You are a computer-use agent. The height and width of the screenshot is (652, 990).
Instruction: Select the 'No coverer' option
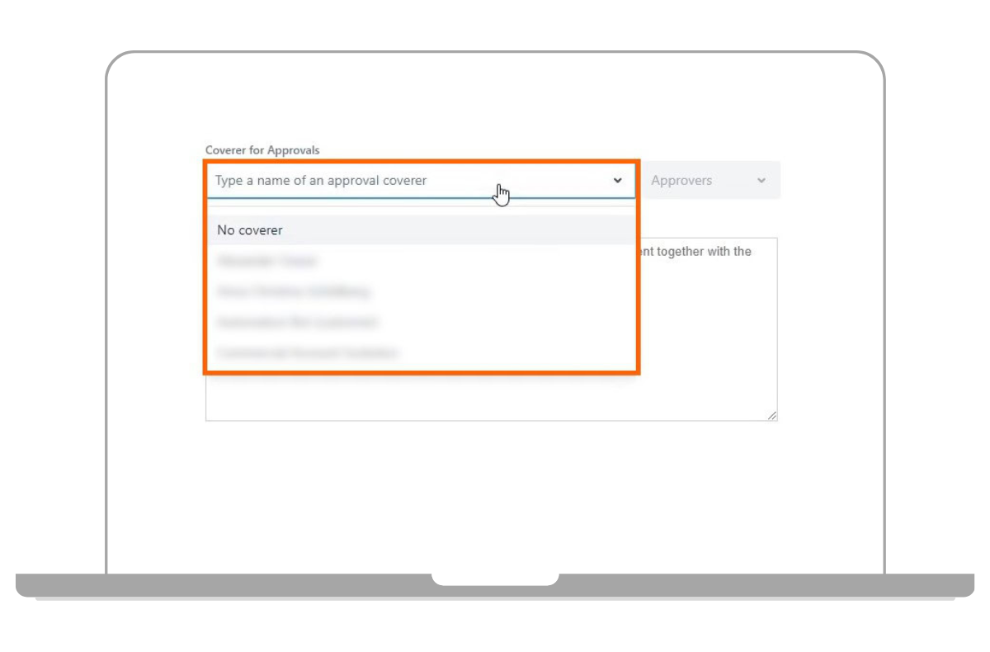click(x=250, y=230)
